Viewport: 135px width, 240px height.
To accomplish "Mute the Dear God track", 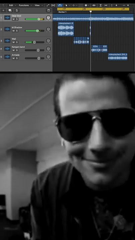I will [13, 19].
